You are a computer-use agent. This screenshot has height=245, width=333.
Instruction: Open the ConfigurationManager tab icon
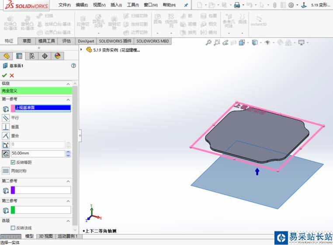(32, 56)
